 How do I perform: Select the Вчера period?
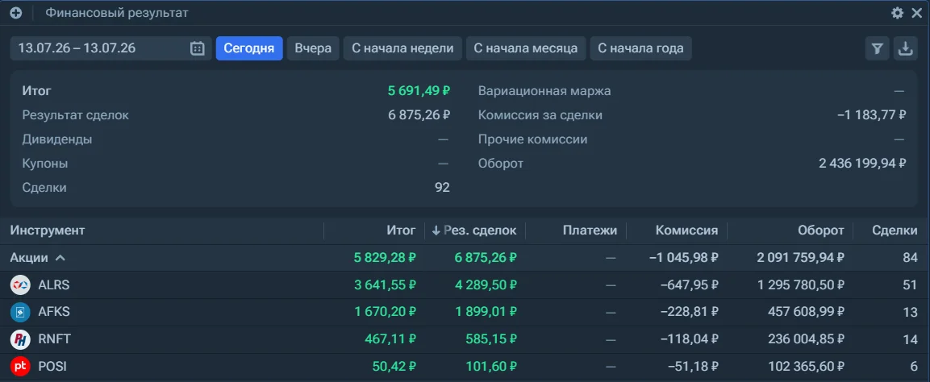coord(313,48)
